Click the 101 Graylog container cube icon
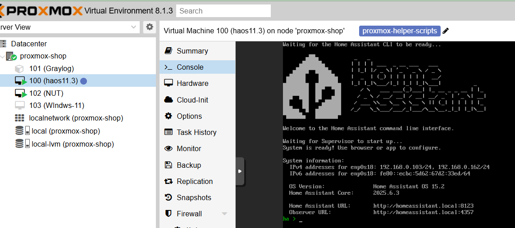Image resolution: width=515 pixels, height=228 pixels. pos(20,69)
